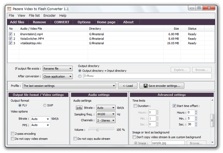Select Output directory = Input directory radio

80,71
